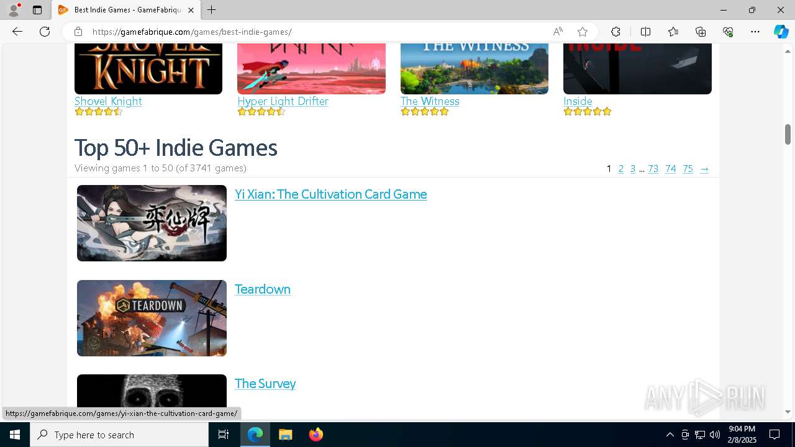
Task: Click Yi Xian game thumbnail
Action: click(152, 223)
